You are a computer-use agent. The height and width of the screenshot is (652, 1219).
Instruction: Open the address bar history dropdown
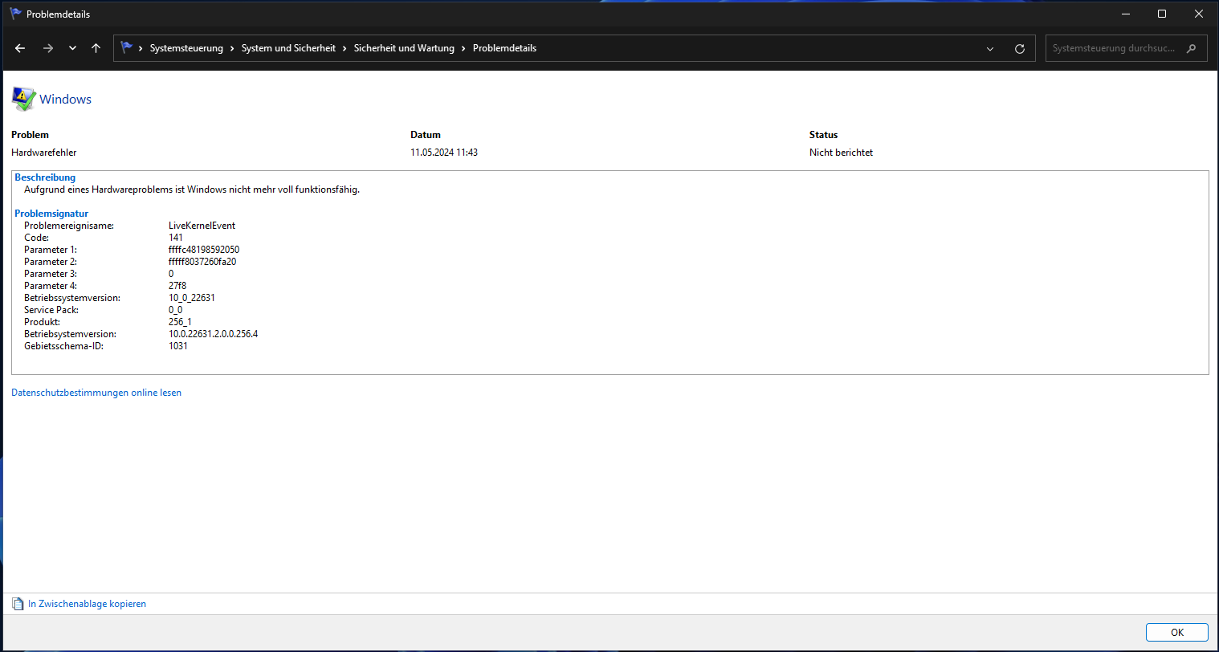[x=990, y=48]
